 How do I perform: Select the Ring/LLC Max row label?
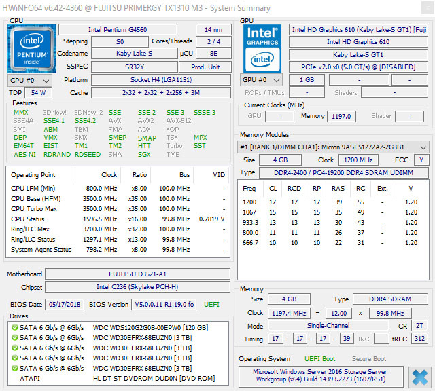[30, 229]
